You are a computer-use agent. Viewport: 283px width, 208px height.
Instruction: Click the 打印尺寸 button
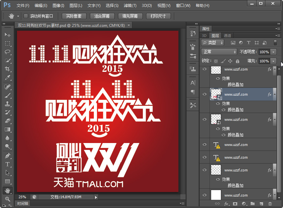[x=158, y=16]
